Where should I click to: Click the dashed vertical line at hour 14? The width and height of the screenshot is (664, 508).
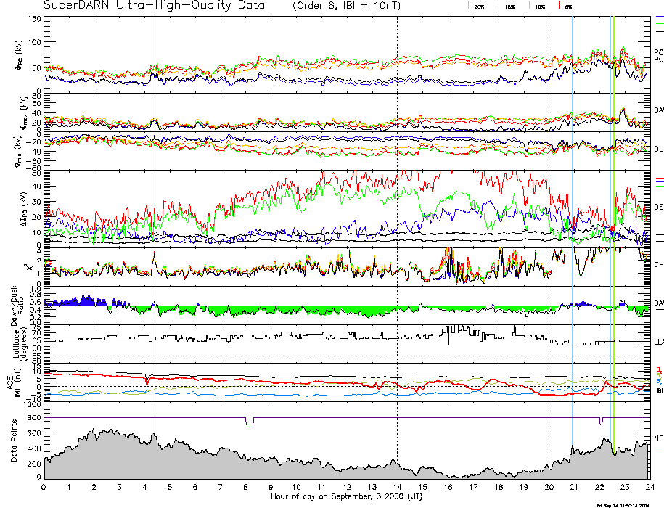[x=397, y=218]
